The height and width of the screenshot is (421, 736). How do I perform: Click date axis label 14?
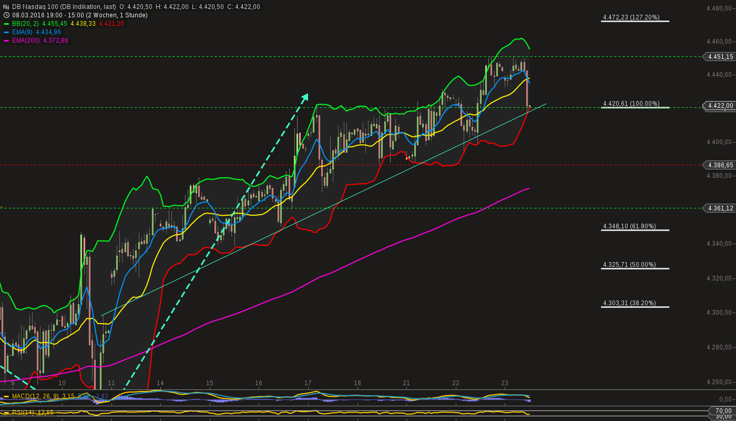click(160, 383)
